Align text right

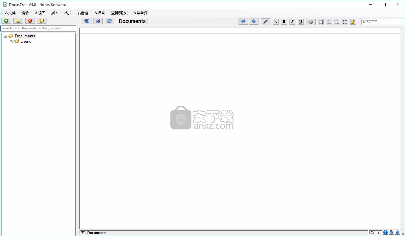pos(337,22)
